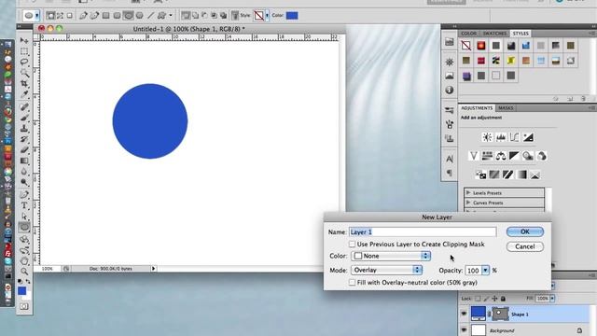Viewport: 597px width, 336px height.
Task: Add a Selective Color adjustment
Action: click(535, 175)
